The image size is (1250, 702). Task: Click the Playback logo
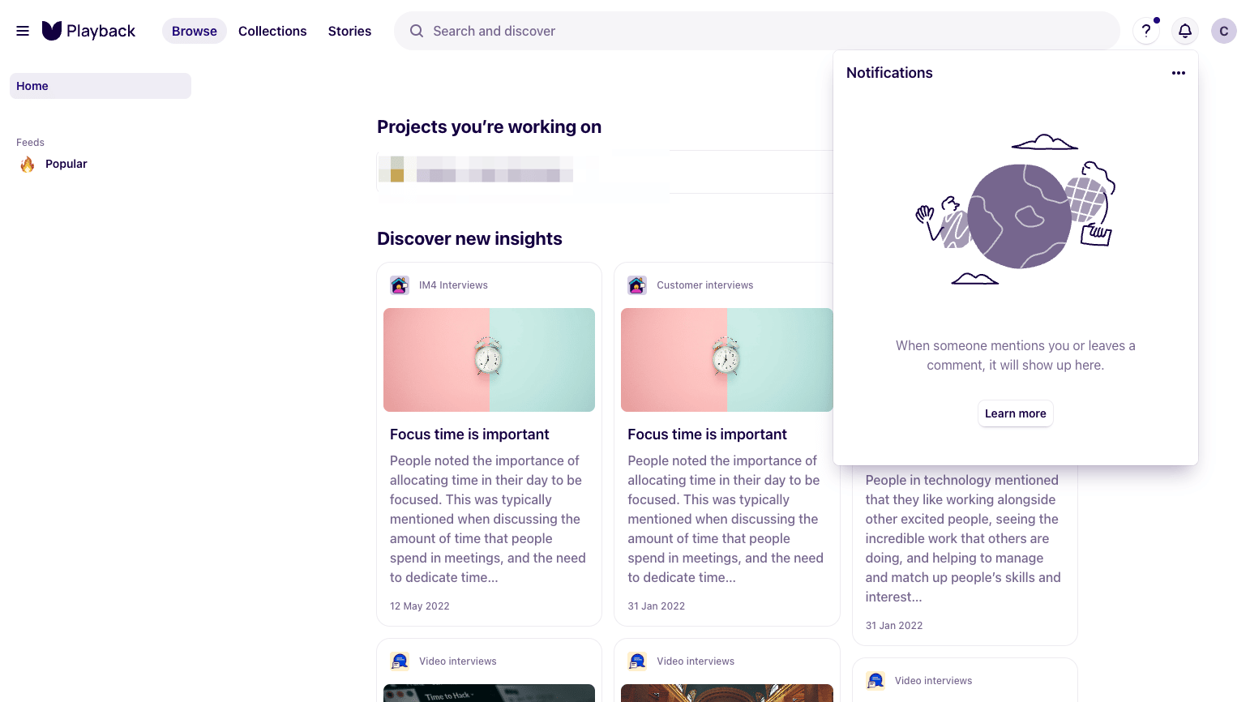pyautogui.click(x=88, y=30)
